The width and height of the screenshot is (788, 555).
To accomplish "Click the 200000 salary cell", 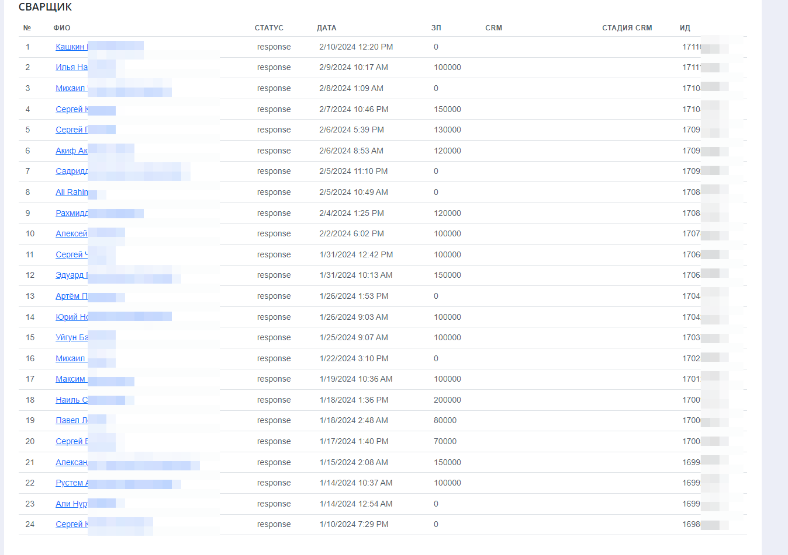I will 447,400.
